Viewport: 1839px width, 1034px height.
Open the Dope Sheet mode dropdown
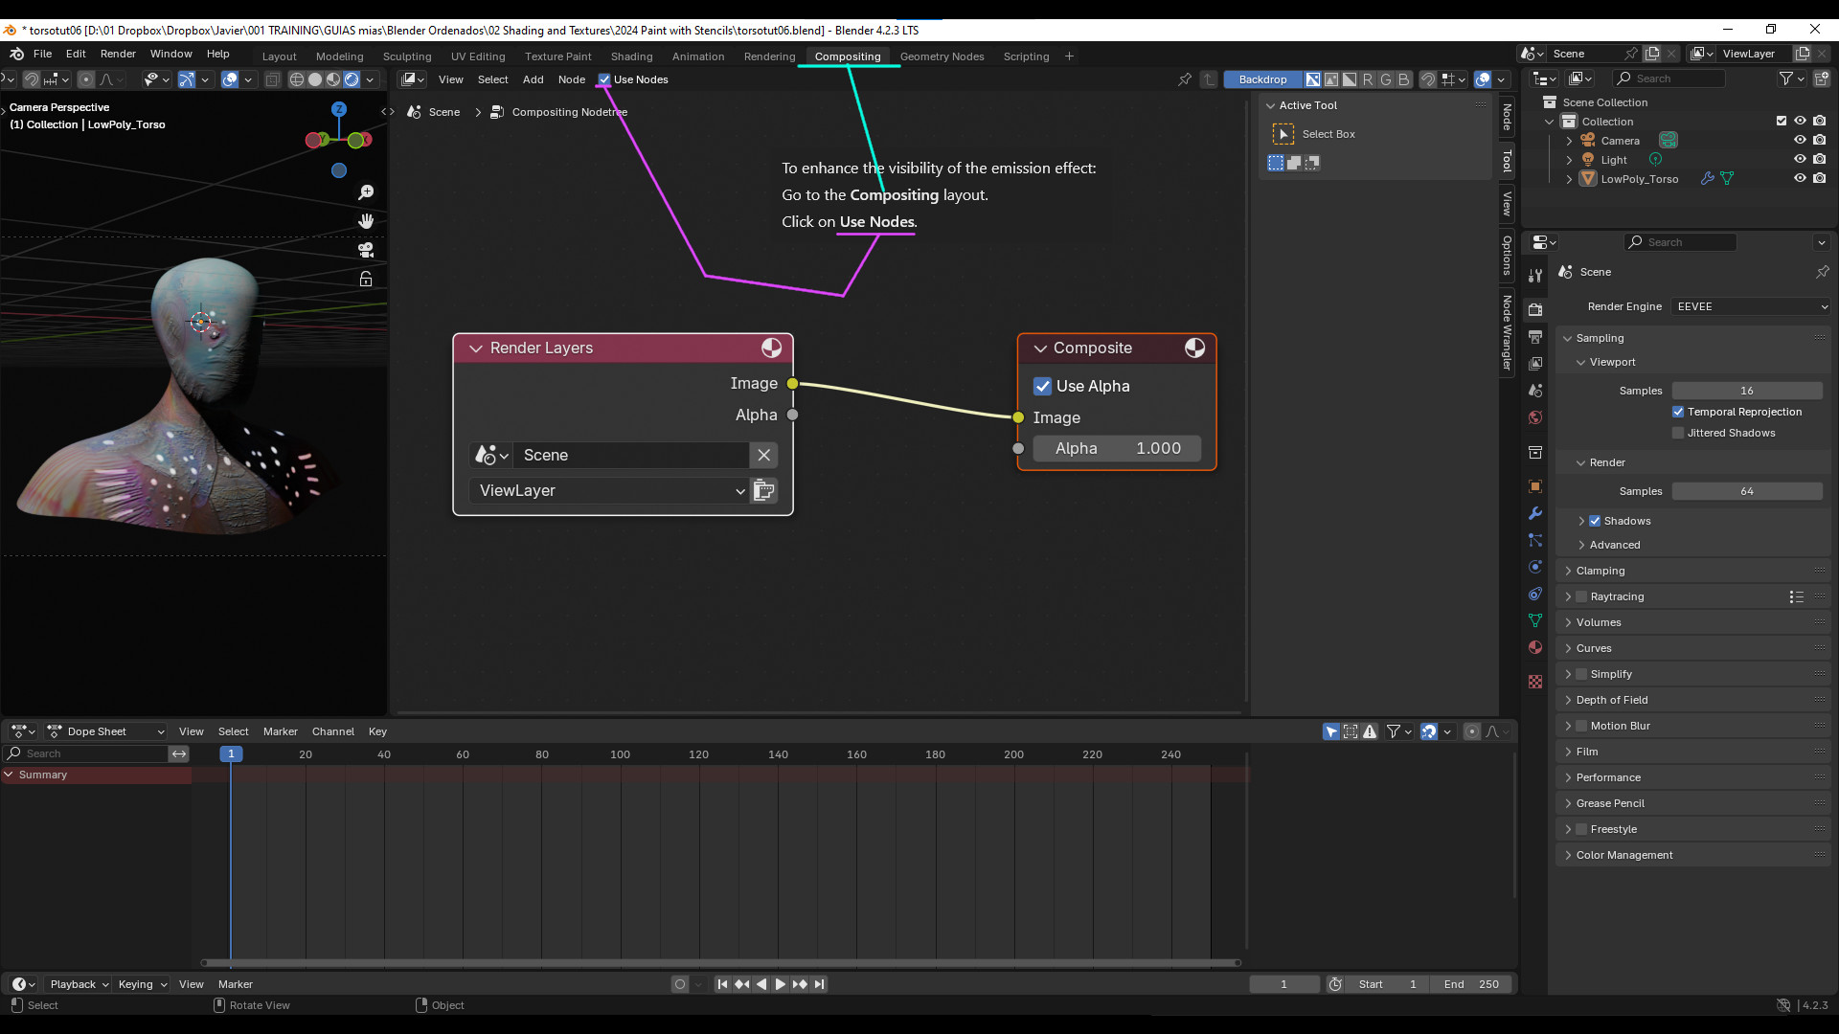(x=106, y=731)
